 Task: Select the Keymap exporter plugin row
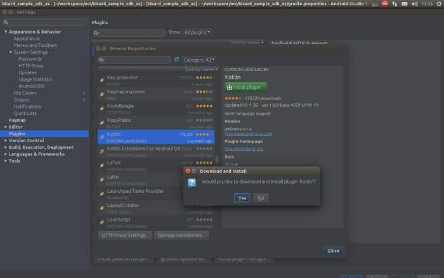pos(156,95)
